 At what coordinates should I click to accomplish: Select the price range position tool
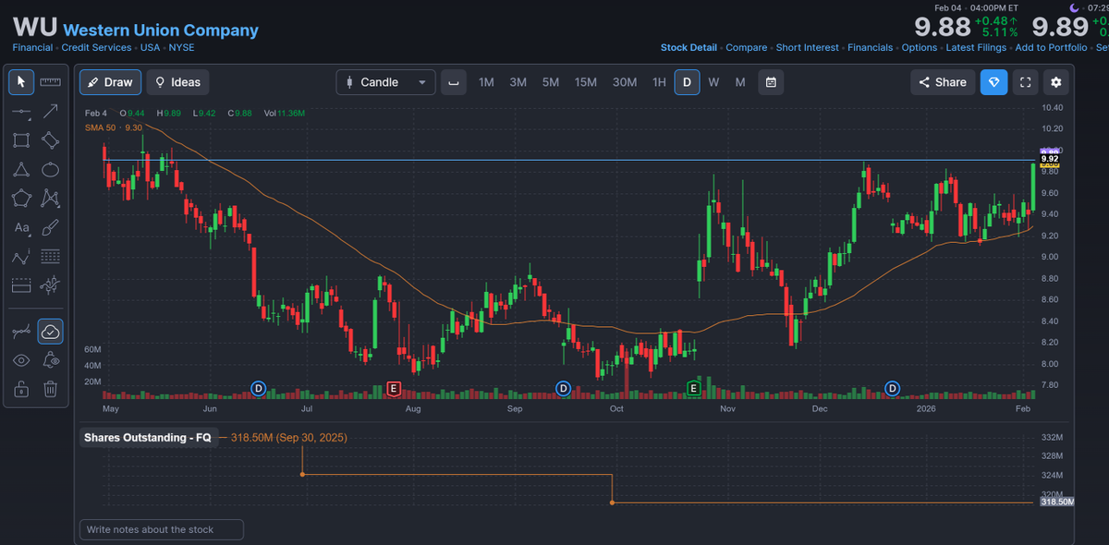click(22, 285)
